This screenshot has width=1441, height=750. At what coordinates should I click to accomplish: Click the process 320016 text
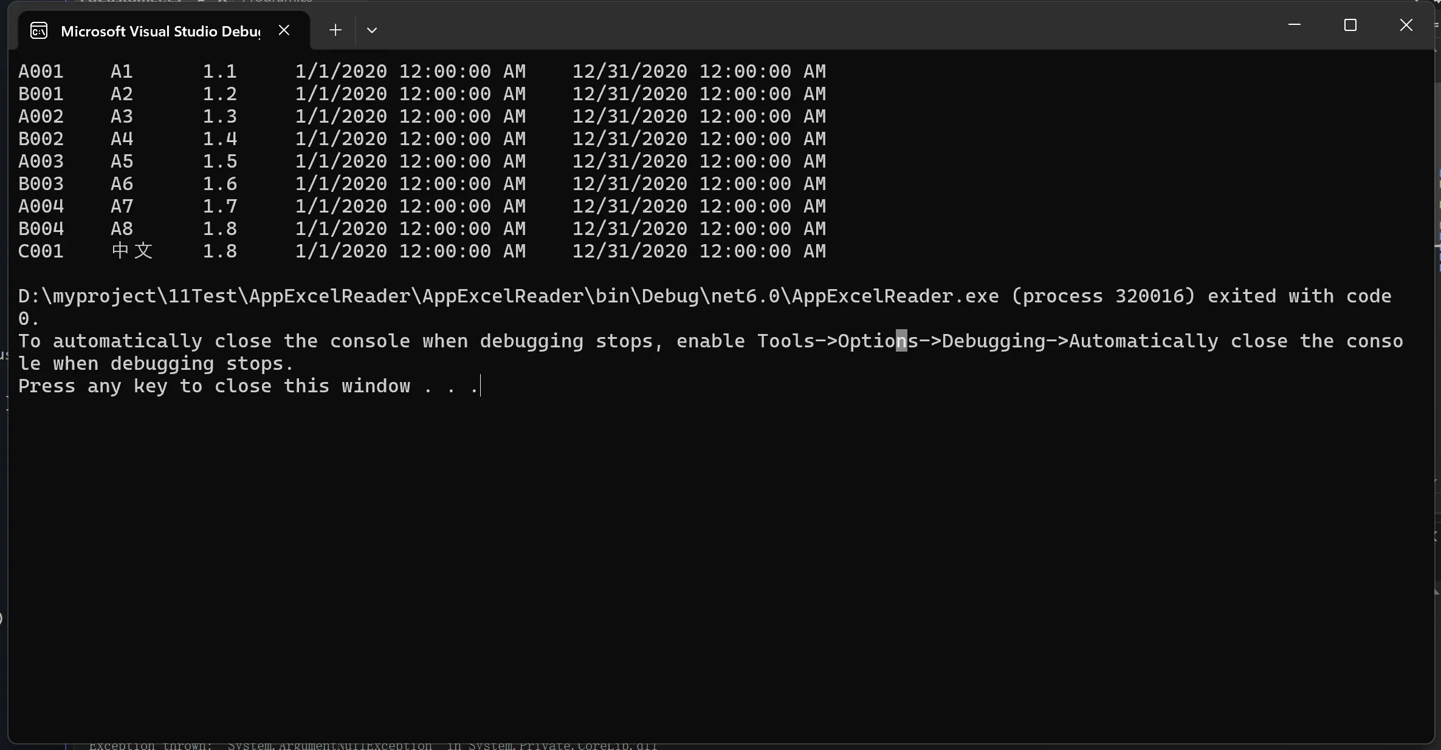[1102, 296]
